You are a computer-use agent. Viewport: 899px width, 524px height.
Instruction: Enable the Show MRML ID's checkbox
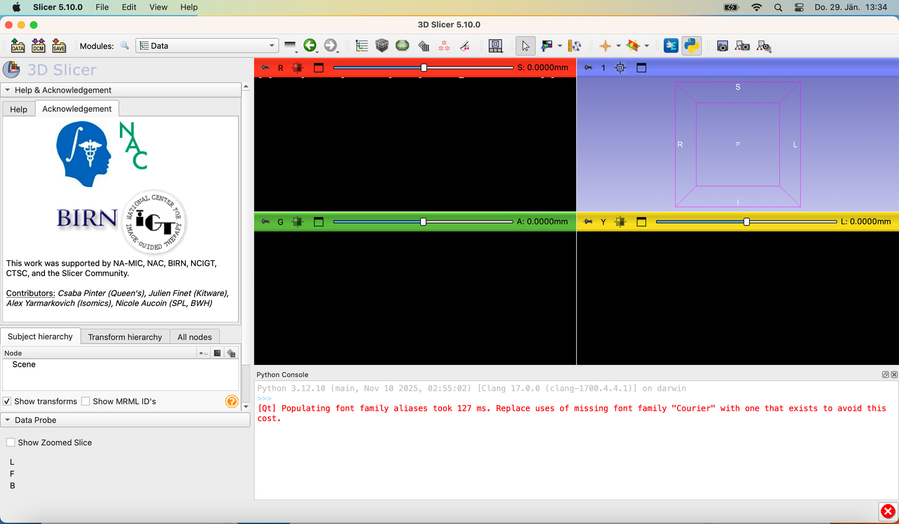86,401
